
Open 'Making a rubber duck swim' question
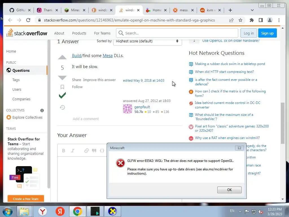pos(230,64)
